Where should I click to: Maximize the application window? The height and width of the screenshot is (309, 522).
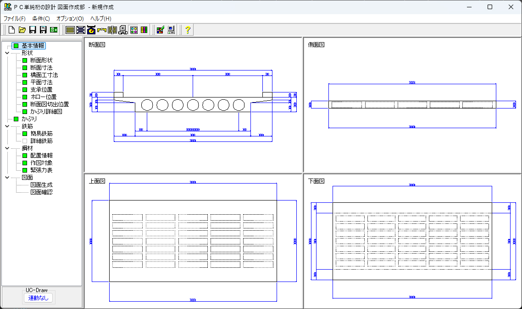490,7
